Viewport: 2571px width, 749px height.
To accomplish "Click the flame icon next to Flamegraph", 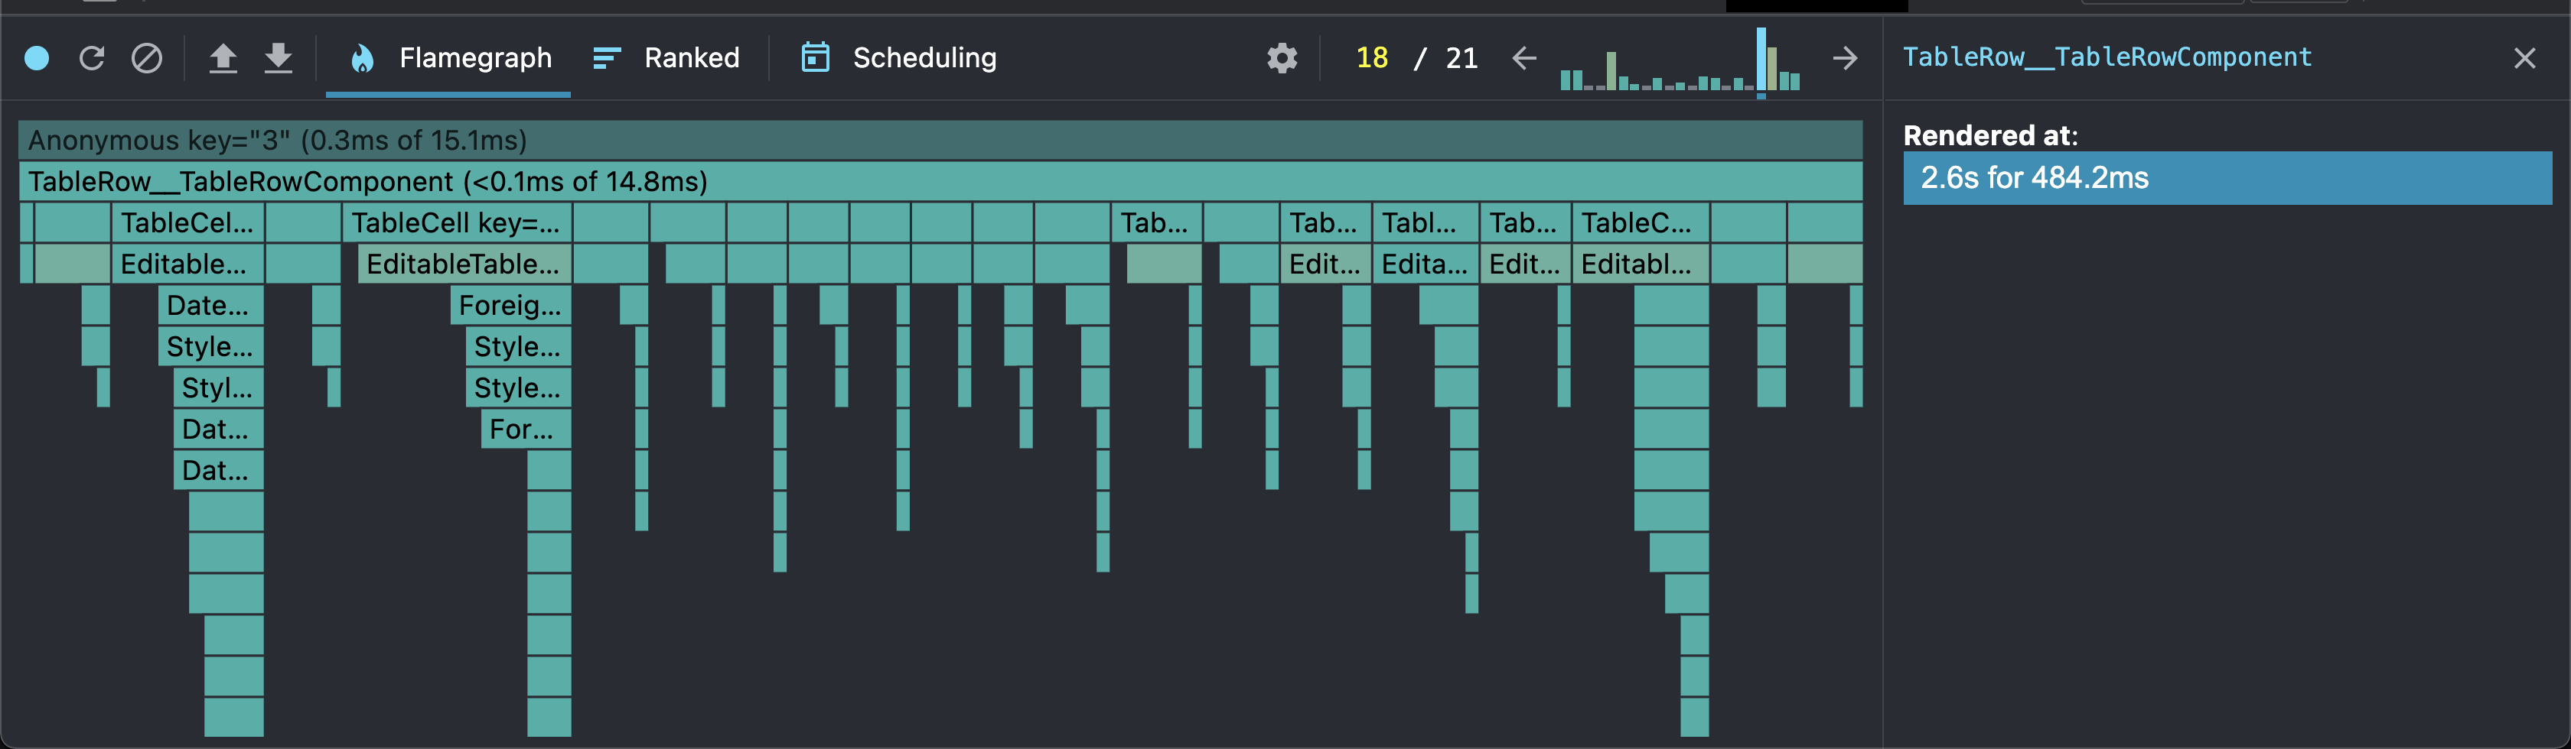I will pos(362,58).
